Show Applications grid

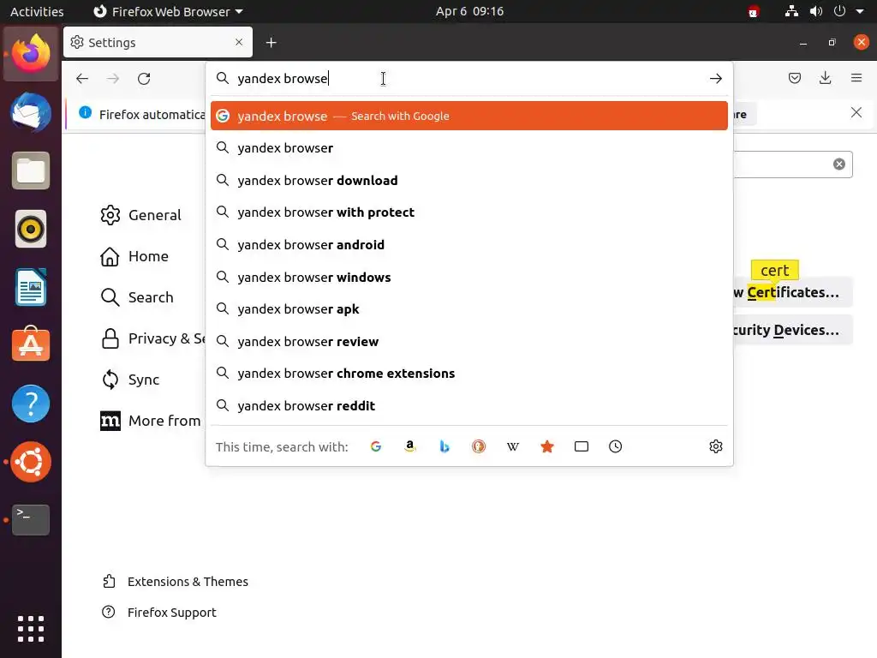[31, 628]
